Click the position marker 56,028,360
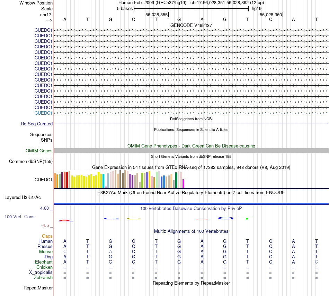The height and width of the screenshot is (296, 329). point(271,15)
